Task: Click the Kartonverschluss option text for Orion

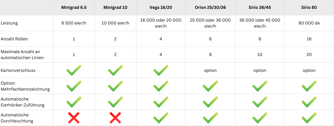Action: point(210,71)
